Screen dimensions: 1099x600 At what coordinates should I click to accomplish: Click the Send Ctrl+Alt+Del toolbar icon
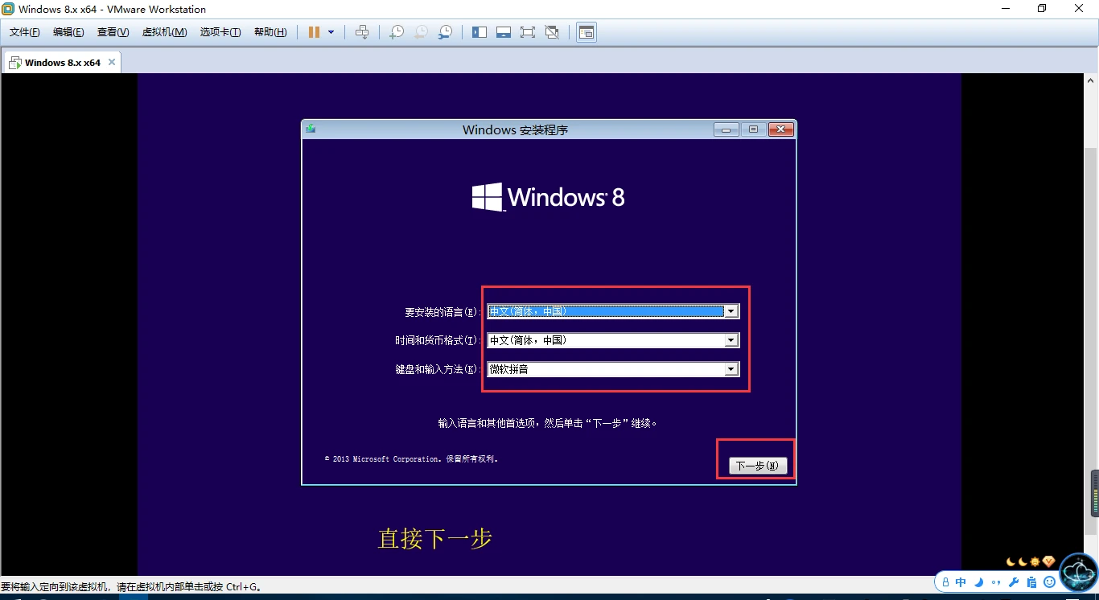point(362,32)
